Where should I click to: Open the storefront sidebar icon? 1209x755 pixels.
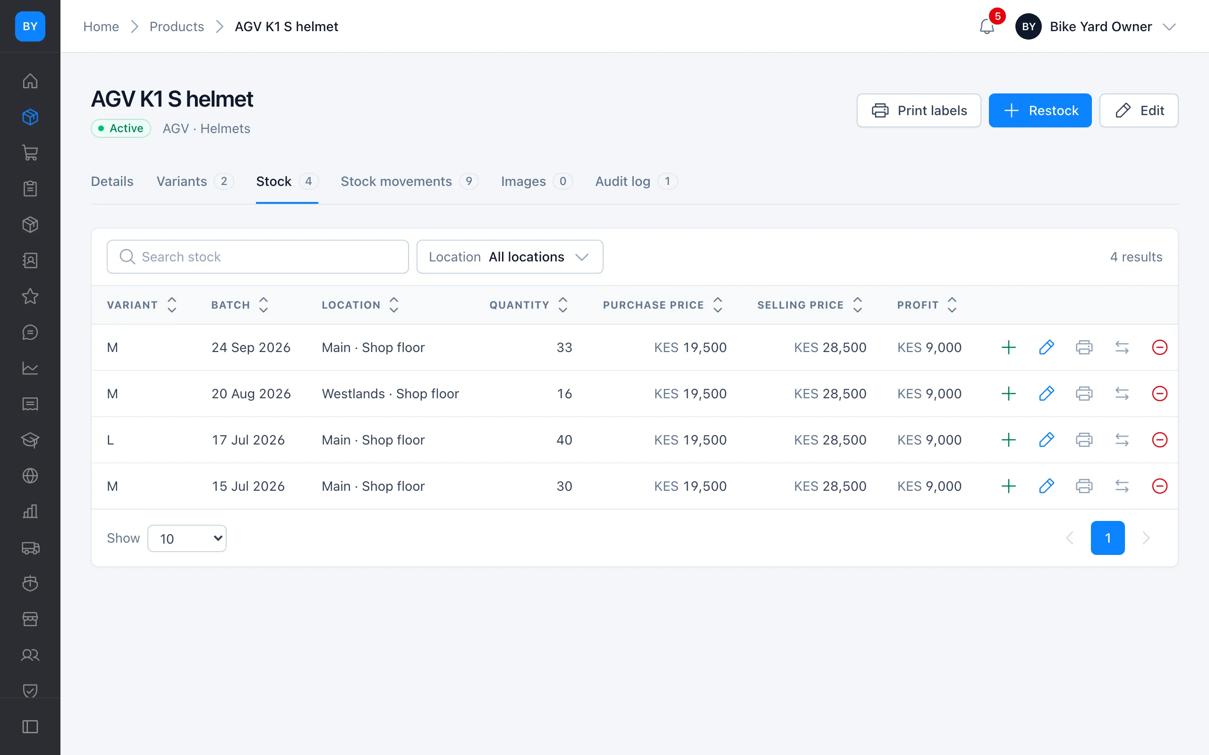click(30, 619)
